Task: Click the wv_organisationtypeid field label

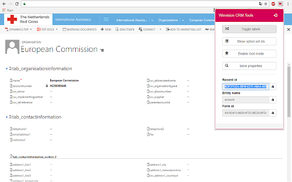Action: tap(163, 86)
